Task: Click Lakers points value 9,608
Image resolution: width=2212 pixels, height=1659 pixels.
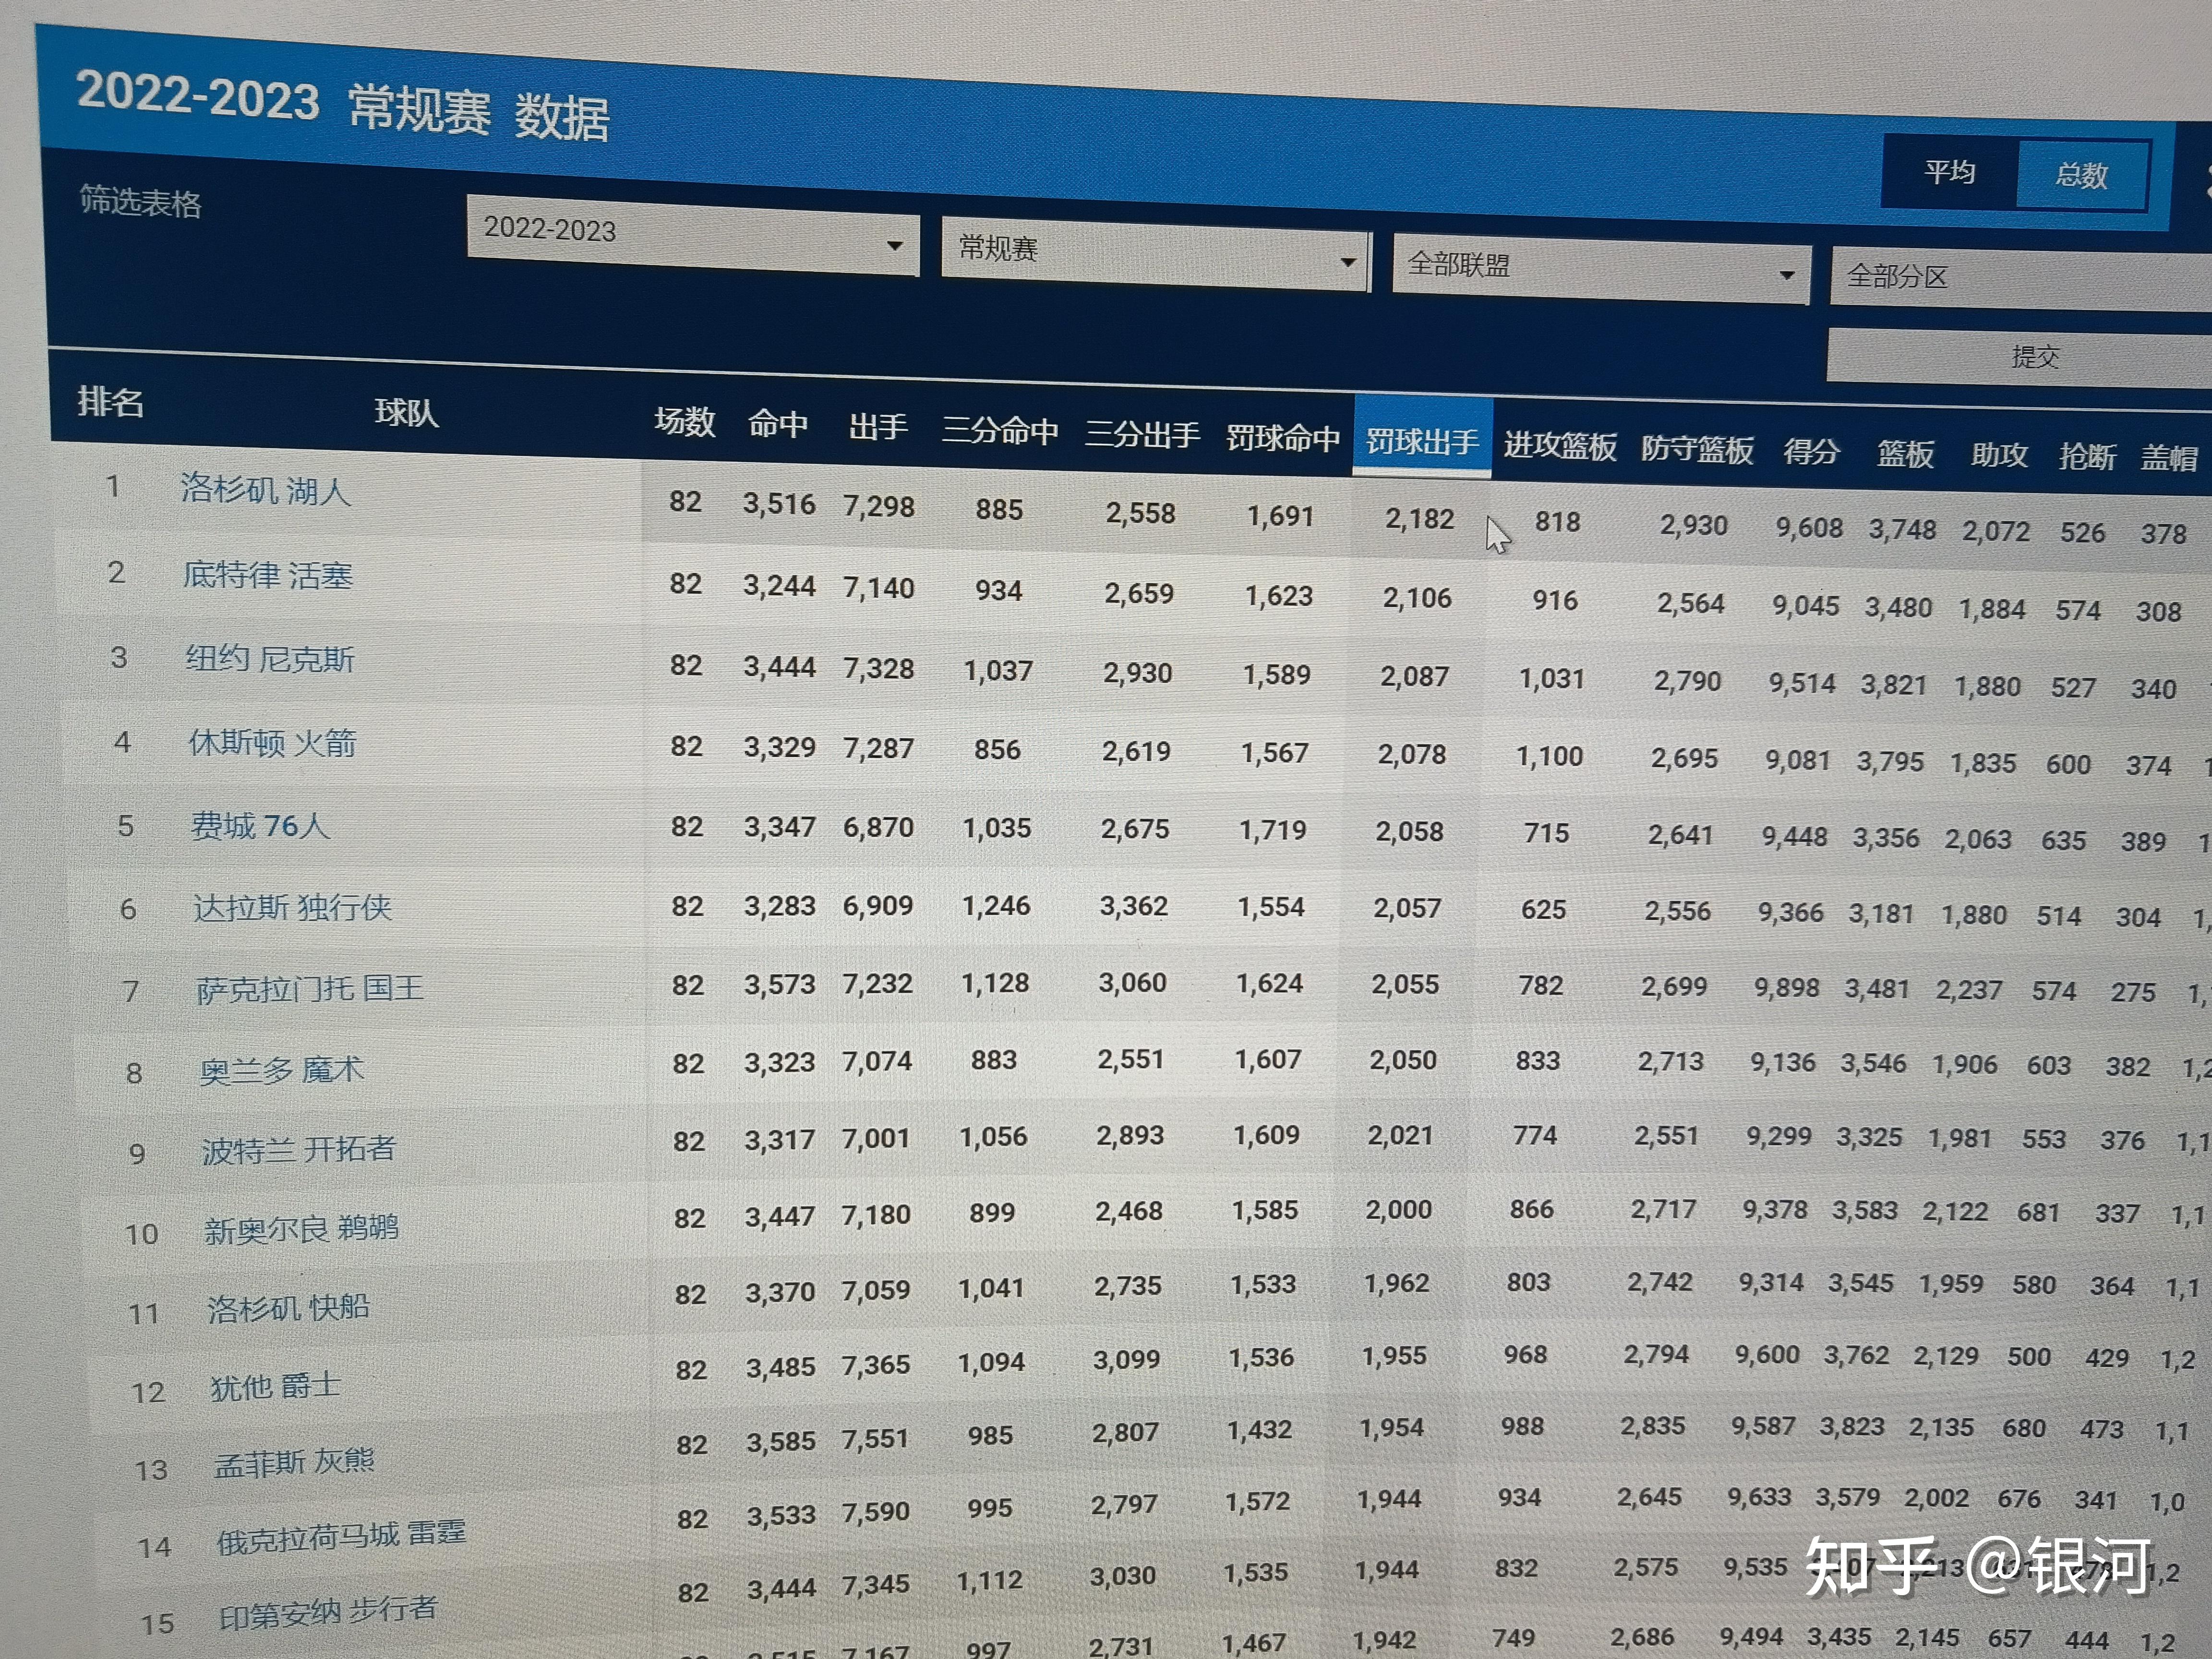Action: click(1809, 528)
